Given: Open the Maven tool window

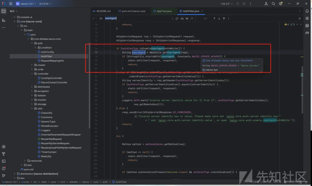Looking at the screenshot, I should [x=307, y=33].
